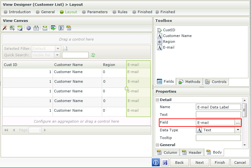Select the General wizard step
The image size is (251, 168).
click(45, 12)
